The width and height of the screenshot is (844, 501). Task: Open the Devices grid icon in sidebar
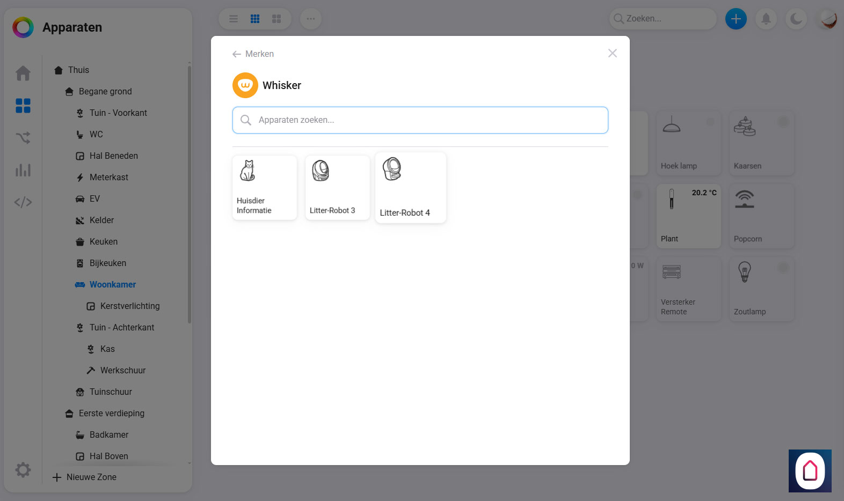[x=23, y=106]
